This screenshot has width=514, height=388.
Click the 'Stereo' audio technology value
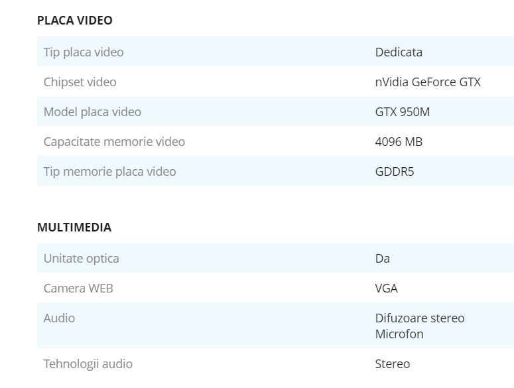coord(393,363)
